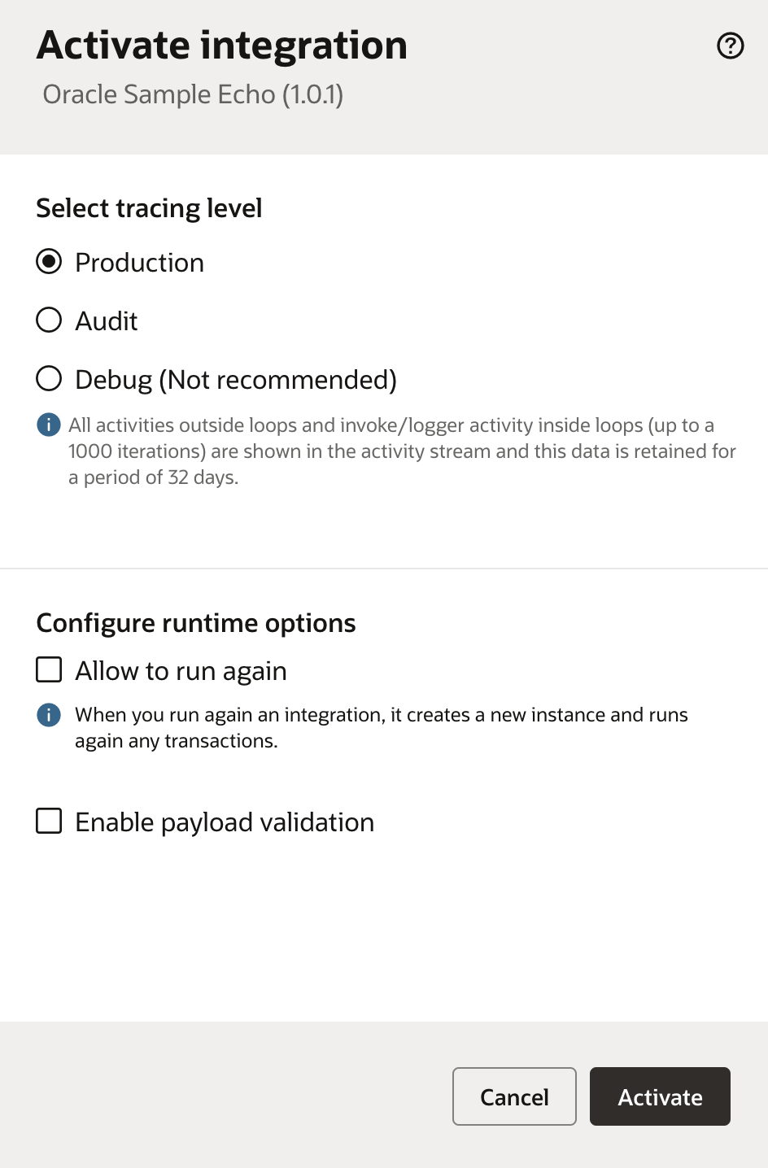
Task: Click the Select tracing level heading
Action: pyautogui.click(x=149, y=208)
